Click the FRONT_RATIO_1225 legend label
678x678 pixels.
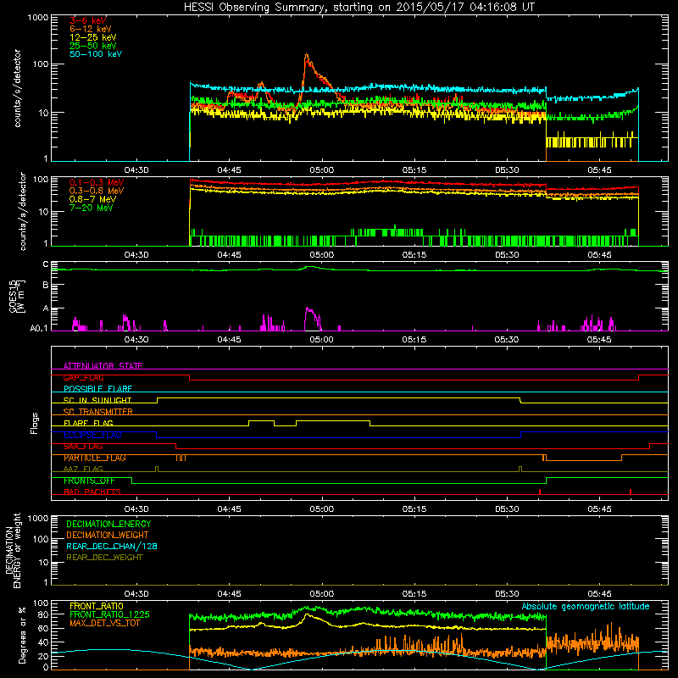coord(109,614)
